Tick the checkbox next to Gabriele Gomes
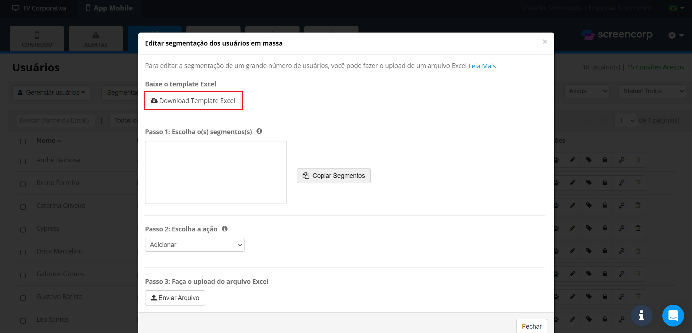This screenshot has height=333, width=692. coord(23,275)
